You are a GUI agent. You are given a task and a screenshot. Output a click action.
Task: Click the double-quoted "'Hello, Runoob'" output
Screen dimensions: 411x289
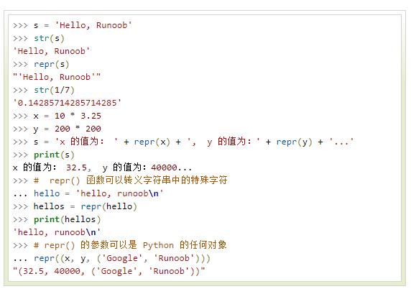click(57, 77)
